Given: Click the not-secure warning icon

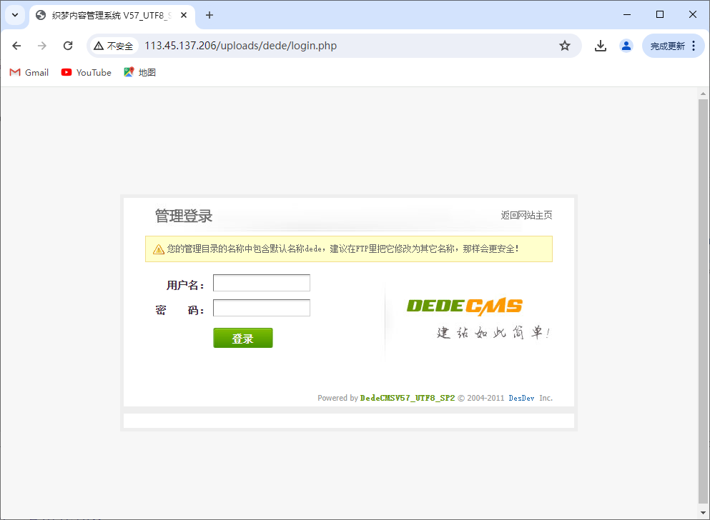Looking at the screenshot, I should point(99,46).
